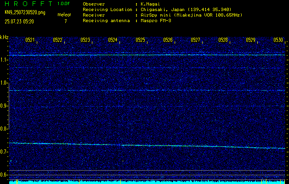Select observer name K.Nagai
289x184 pixels.
tap(150, 4)
